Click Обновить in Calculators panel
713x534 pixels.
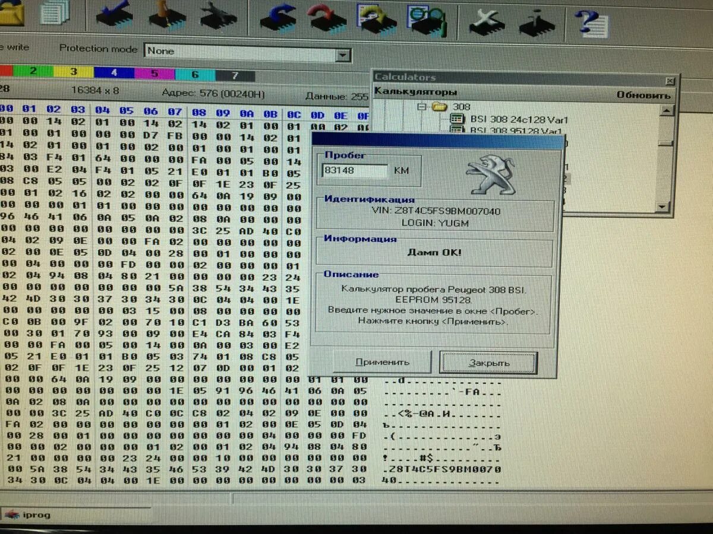[x=643, y=95]
